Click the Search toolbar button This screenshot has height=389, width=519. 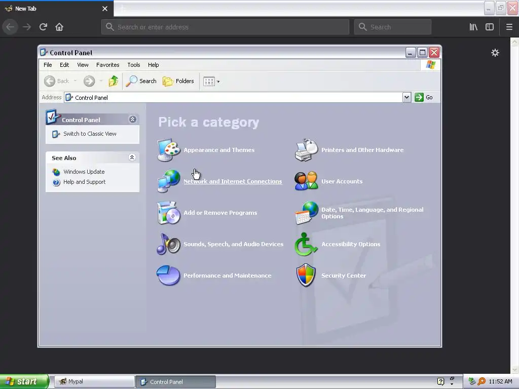click(x=141, y=81)
